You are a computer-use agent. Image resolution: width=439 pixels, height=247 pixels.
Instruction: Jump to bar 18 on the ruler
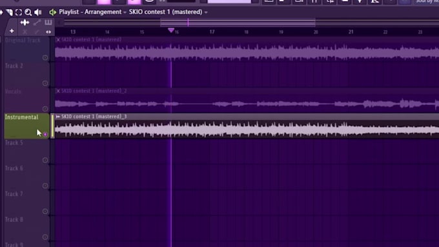tap(247, 32)
